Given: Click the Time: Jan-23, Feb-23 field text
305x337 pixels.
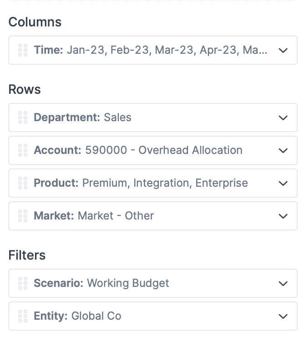Looking at the screenshot, I should [x=150, y=50].
